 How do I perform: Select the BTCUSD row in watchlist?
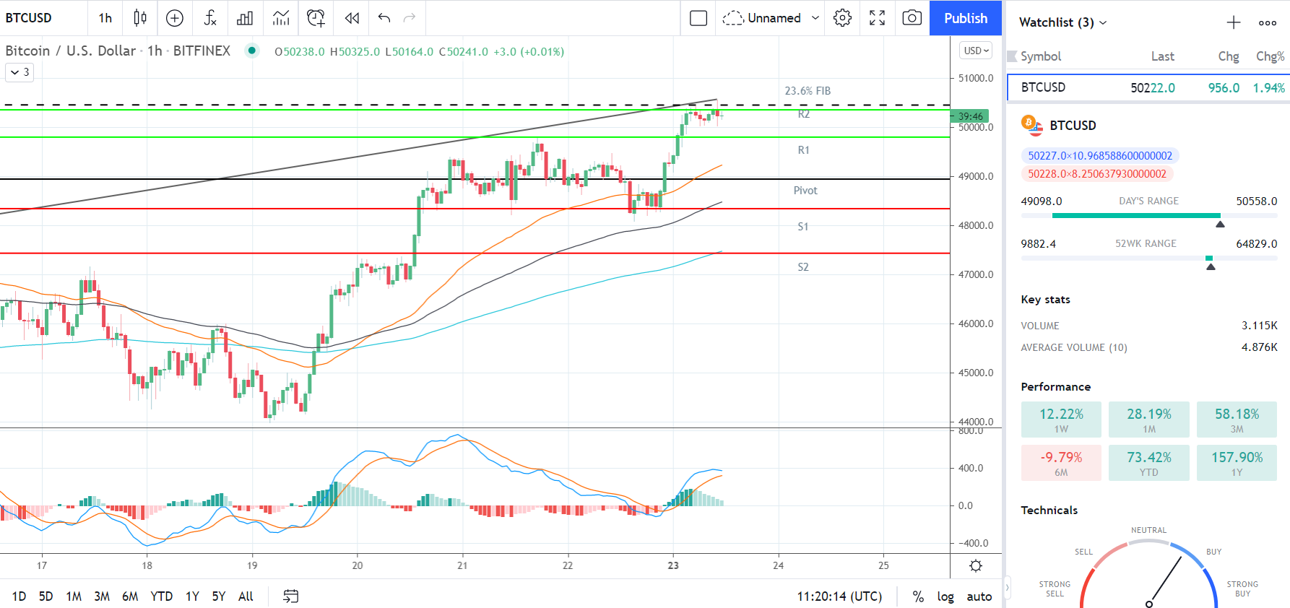click(1148, 87)
